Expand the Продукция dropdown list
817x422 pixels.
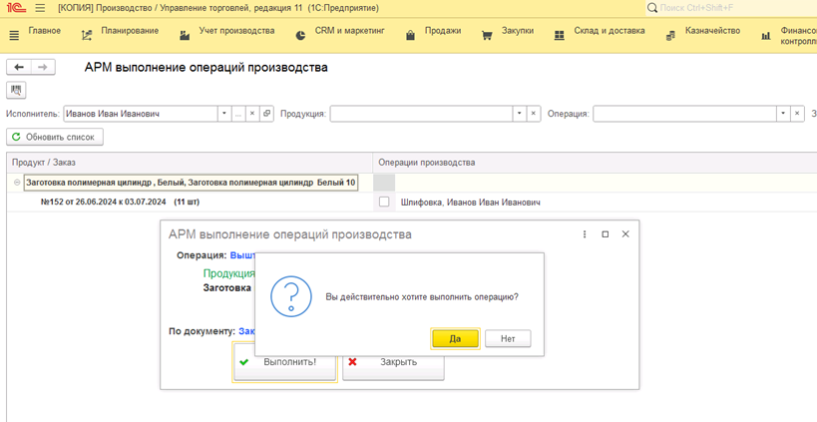(519, 114)
